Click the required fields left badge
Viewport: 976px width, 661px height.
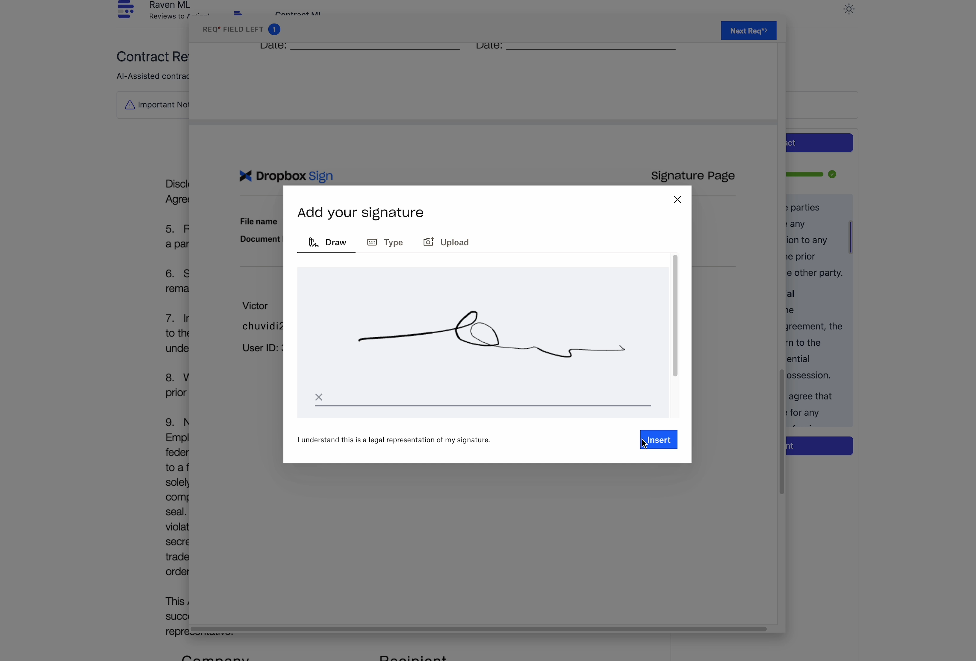[x=274, y=29]
